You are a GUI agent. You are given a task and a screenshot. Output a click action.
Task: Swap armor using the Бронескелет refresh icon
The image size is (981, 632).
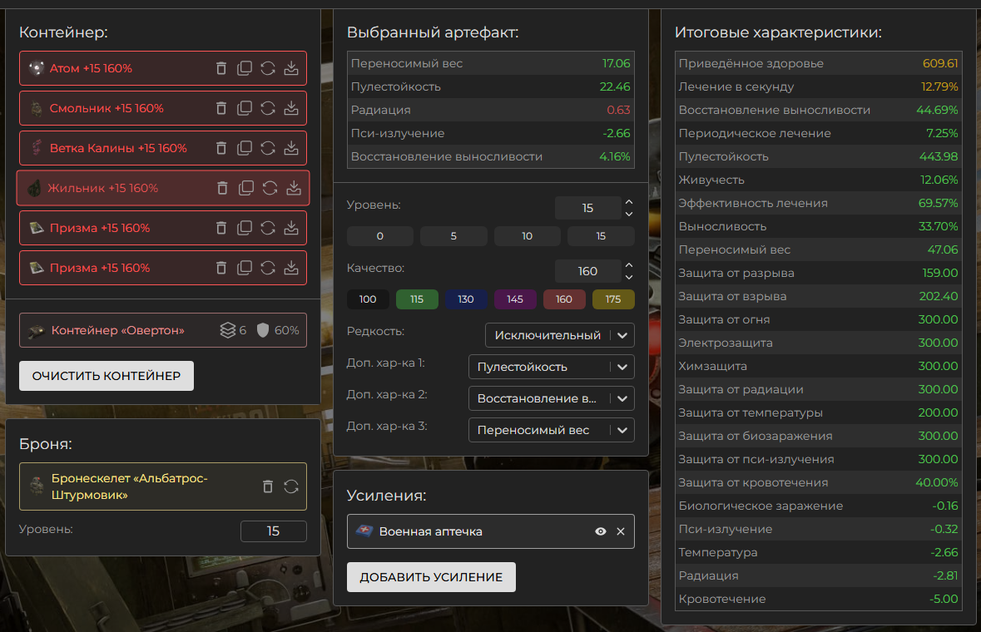coord(291,486)
